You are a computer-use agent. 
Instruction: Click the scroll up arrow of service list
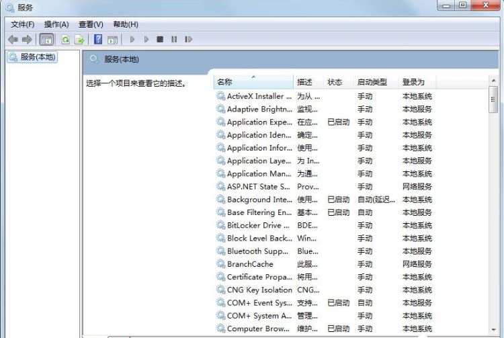(493, 81)
